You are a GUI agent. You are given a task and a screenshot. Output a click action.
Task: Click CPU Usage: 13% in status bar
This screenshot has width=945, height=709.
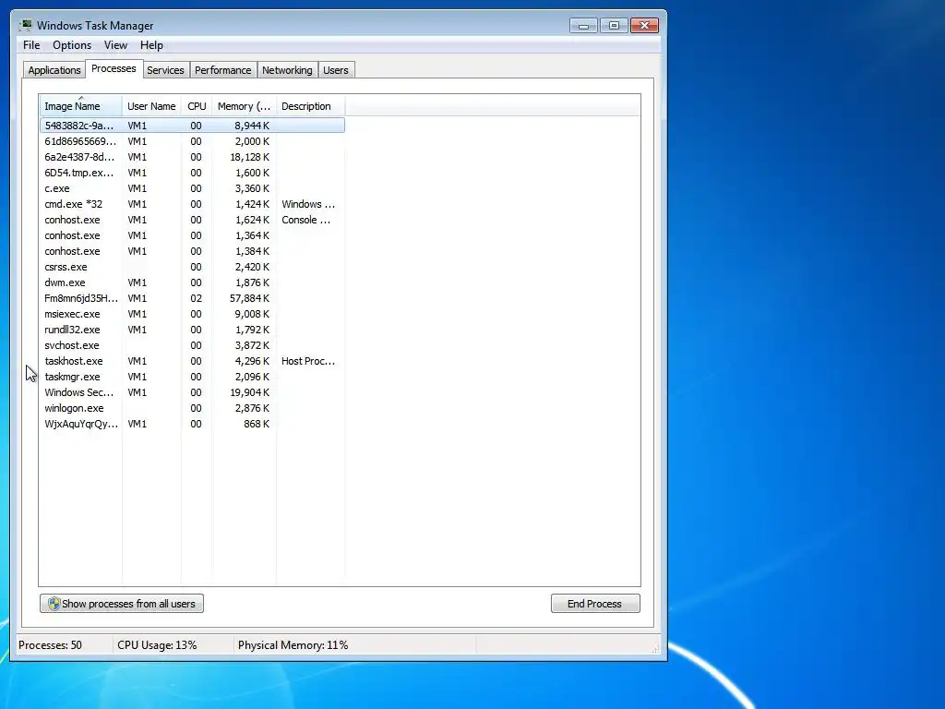pos(157,645)
